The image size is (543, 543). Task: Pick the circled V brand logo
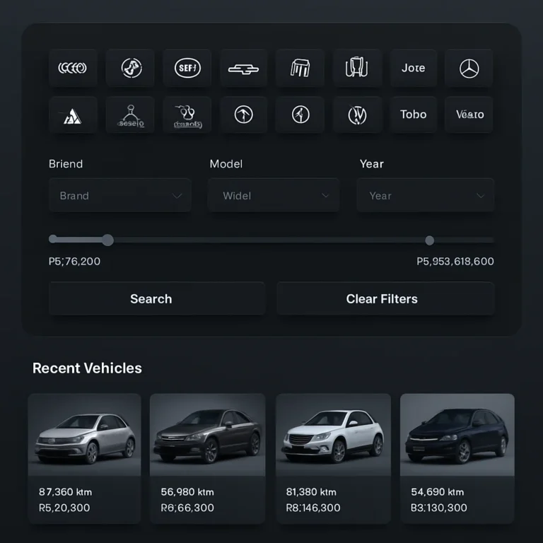(357, 115)
